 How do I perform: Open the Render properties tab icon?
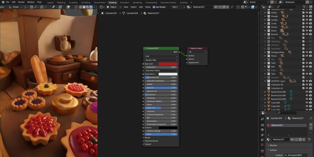pyautogui.click(x=262, y=125)
